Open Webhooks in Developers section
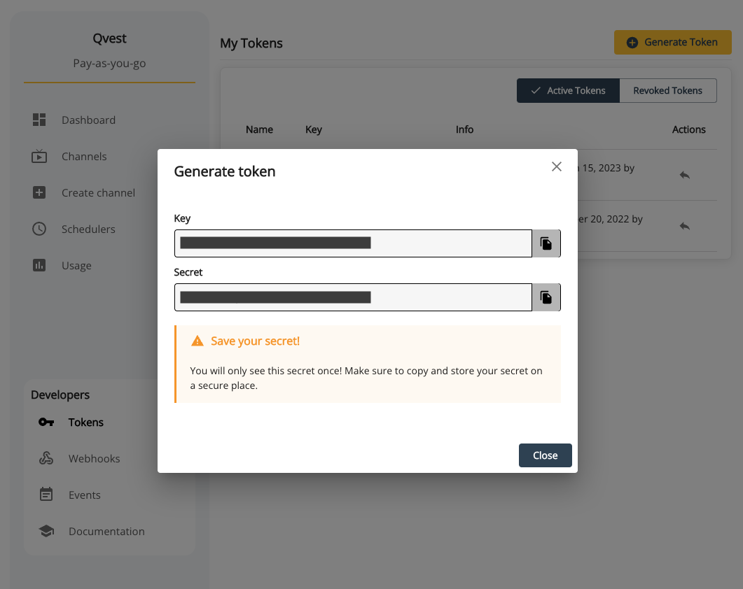 tap(94, 459)
